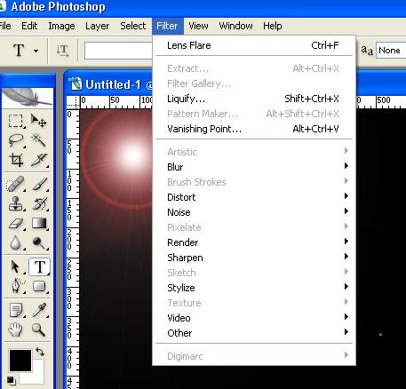Select the Horizontal Type tool in toolbox
The height and width of the screenshot is (389, 406).
[x=39, y=266]
